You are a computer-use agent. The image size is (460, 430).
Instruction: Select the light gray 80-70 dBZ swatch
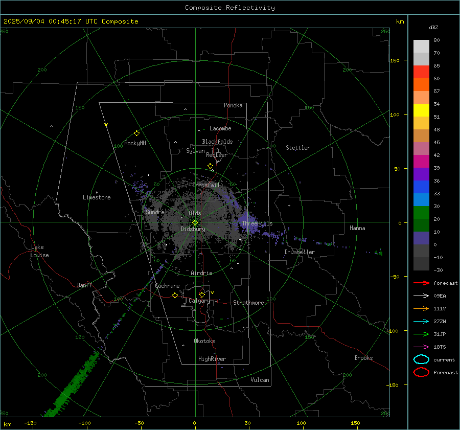pos(421,47)
